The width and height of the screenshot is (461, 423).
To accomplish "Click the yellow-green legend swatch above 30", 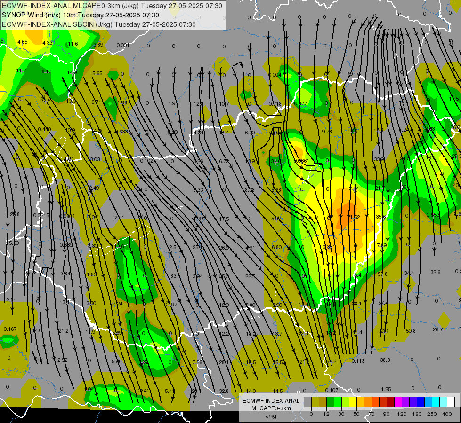I will (x=346, y=402).
